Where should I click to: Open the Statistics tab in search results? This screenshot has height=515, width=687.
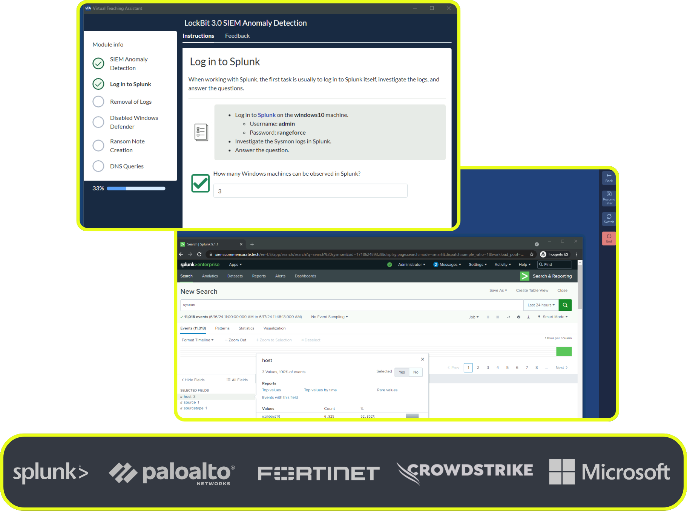pyautogui.click(x=246, y=328)
